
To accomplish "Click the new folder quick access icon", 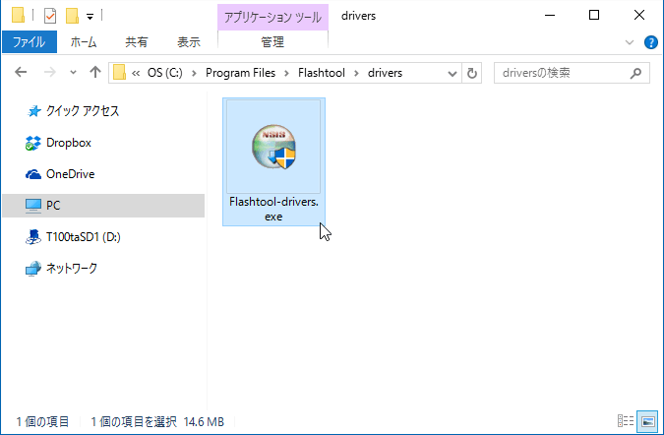I will point(73,16).
